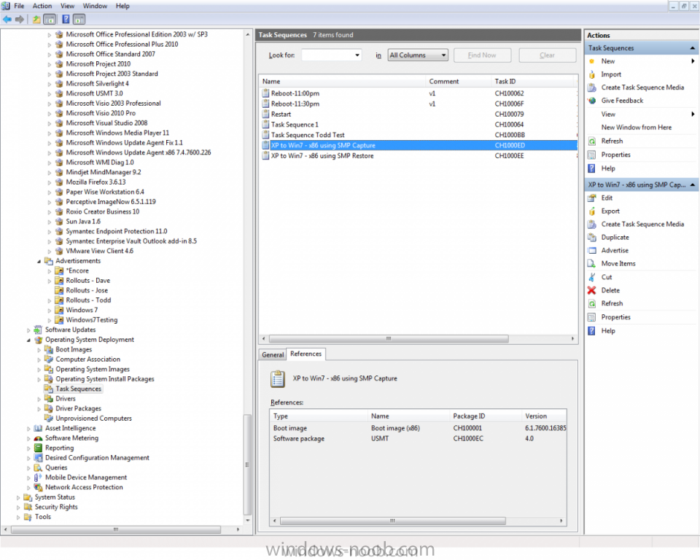700x560 pixels.
Task: Click the Import action icon
Action: (x=592, y=74)
